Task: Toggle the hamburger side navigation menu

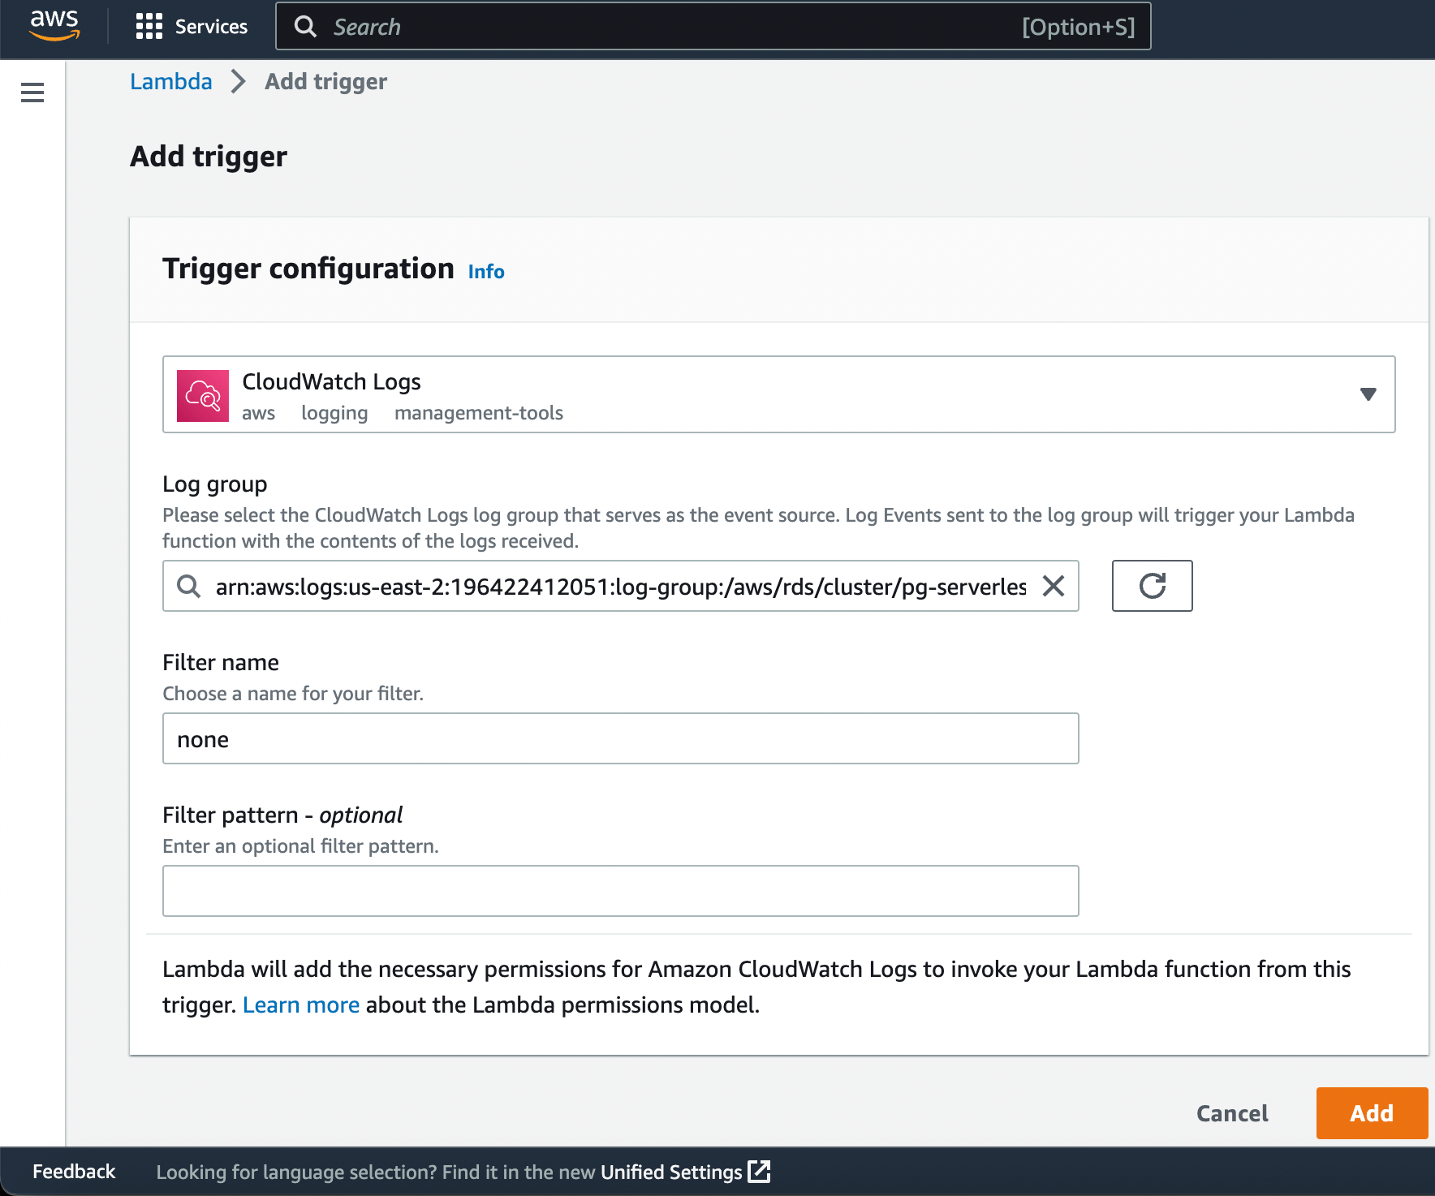Action: click(x=32, y=92)
